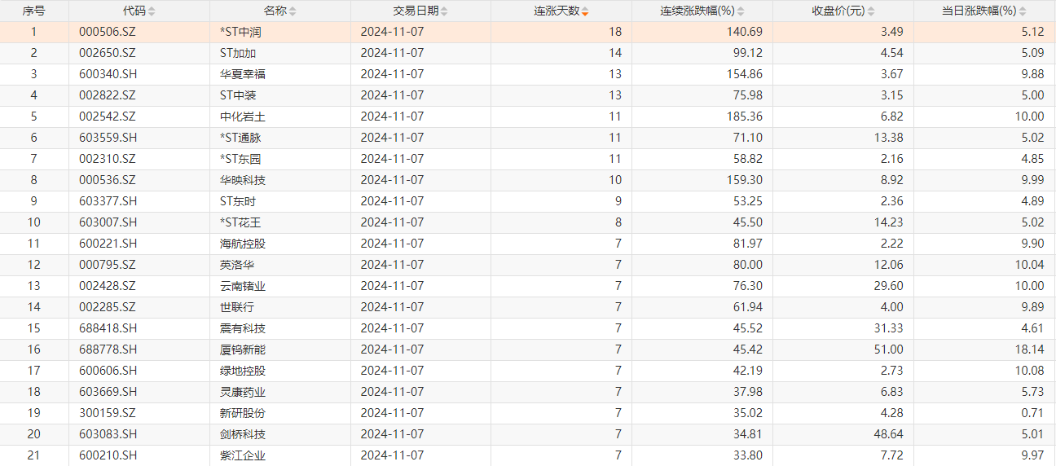Sort by 代码 column sort arrows
Image resolution: width=1056 pixels, height=466 pixels.
152,11
